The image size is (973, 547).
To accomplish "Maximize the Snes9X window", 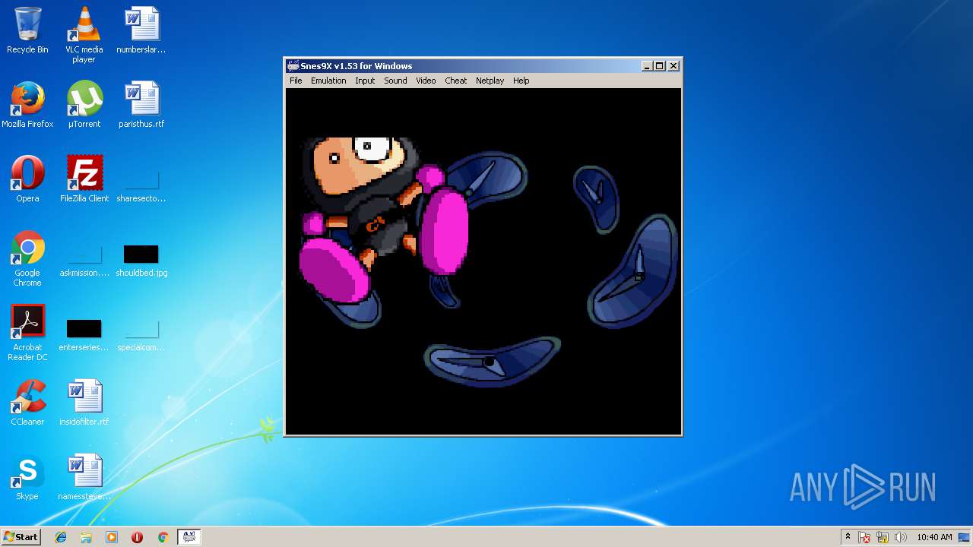I will (659, 66).
